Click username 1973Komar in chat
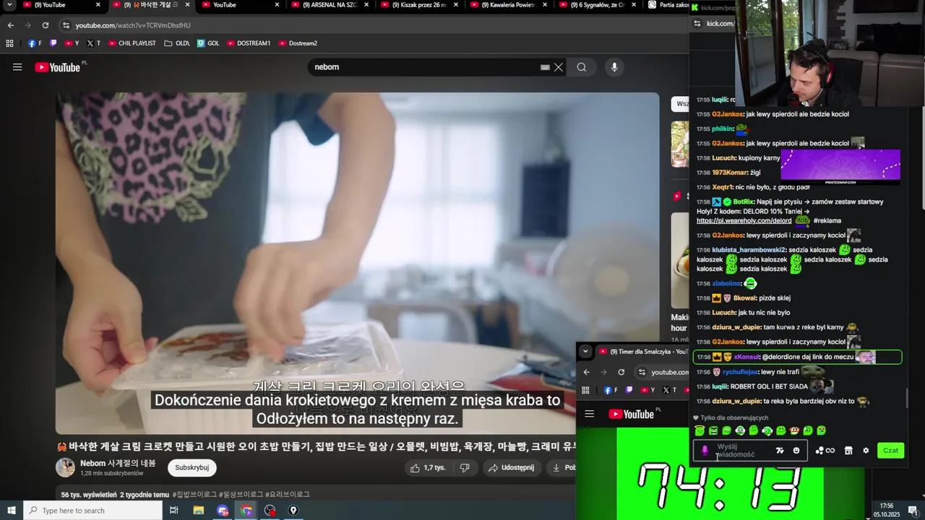The image size is (925, 520). pos(730,173)
